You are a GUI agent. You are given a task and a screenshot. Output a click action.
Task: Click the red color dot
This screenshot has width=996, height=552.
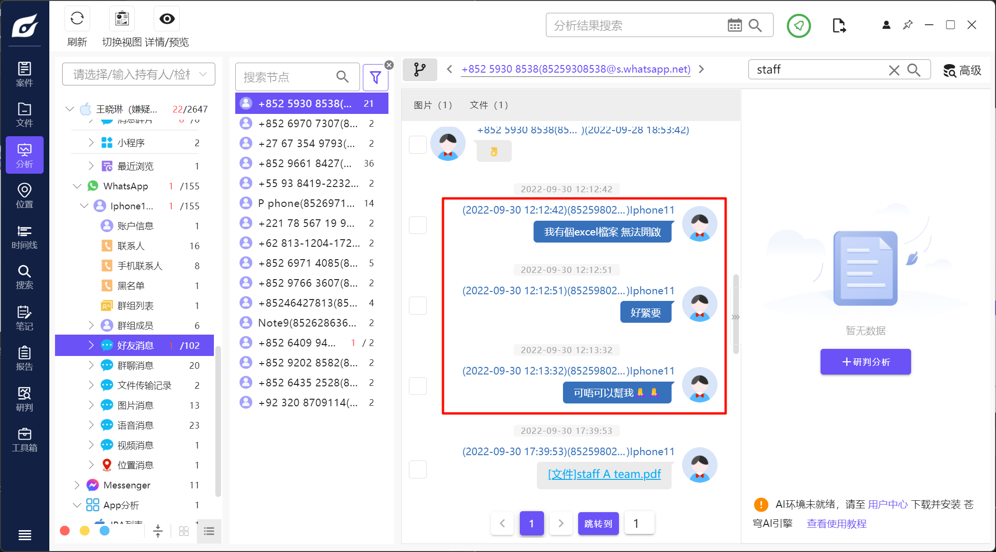tap(65, 531)
